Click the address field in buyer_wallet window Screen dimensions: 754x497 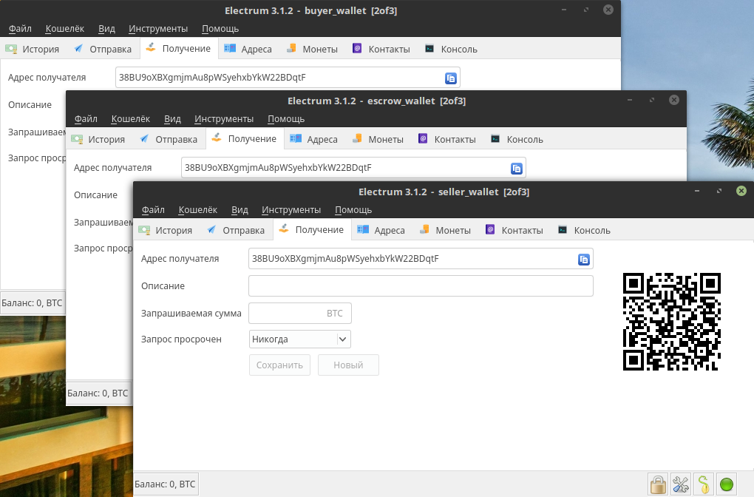[288, 78]
